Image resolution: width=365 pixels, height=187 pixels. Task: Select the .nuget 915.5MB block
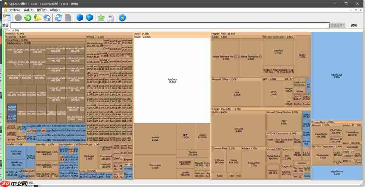coord(202,136)
